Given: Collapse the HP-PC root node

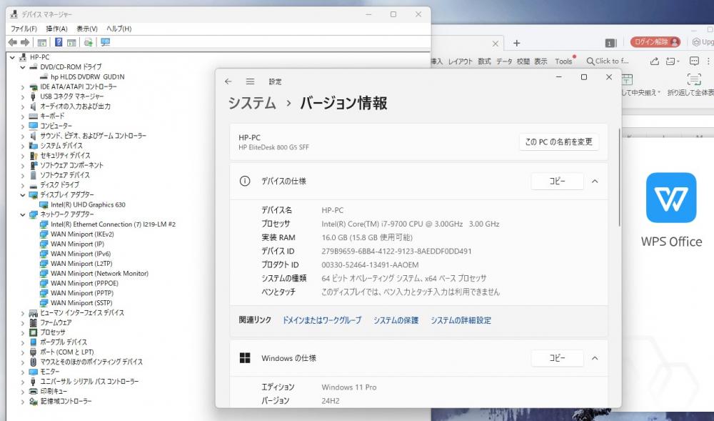Looking at the screenshot, I should (12, 57).
